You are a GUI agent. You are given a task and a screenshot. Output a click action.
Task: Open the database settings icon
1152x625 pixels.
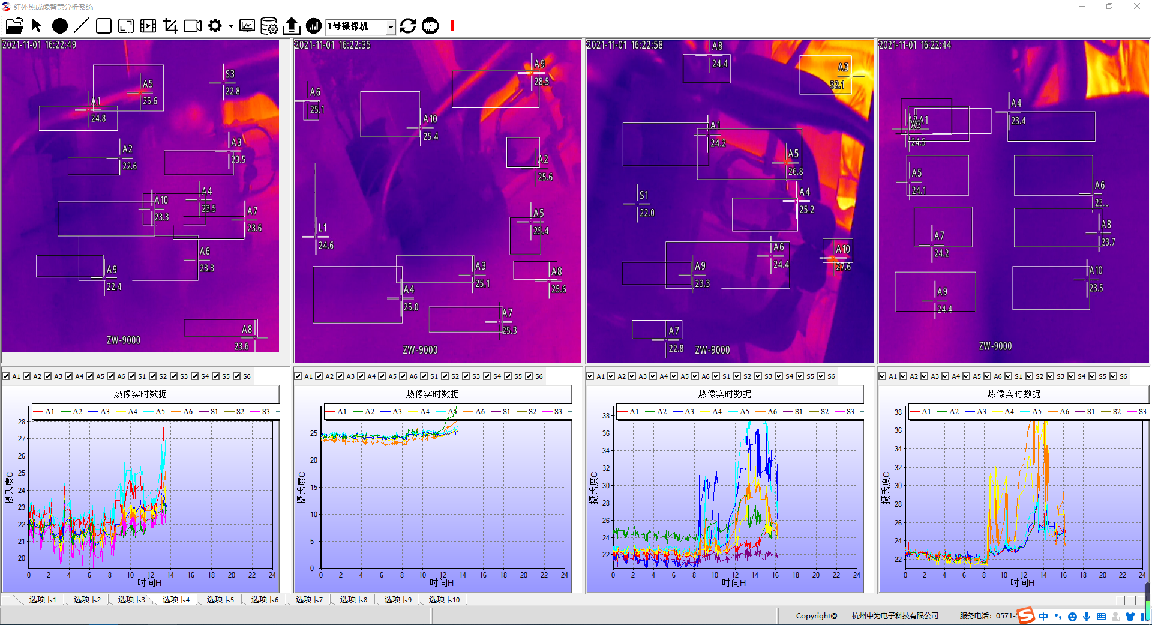(269, 26)
